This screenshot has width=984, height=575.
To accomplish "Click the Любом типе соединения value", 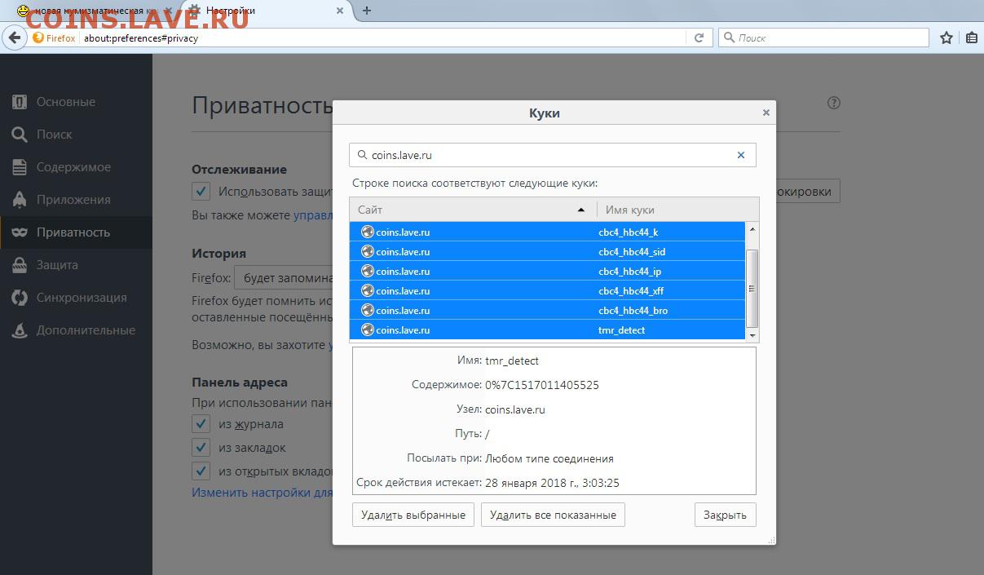I will pyautogui.click(x=549, y=458).
